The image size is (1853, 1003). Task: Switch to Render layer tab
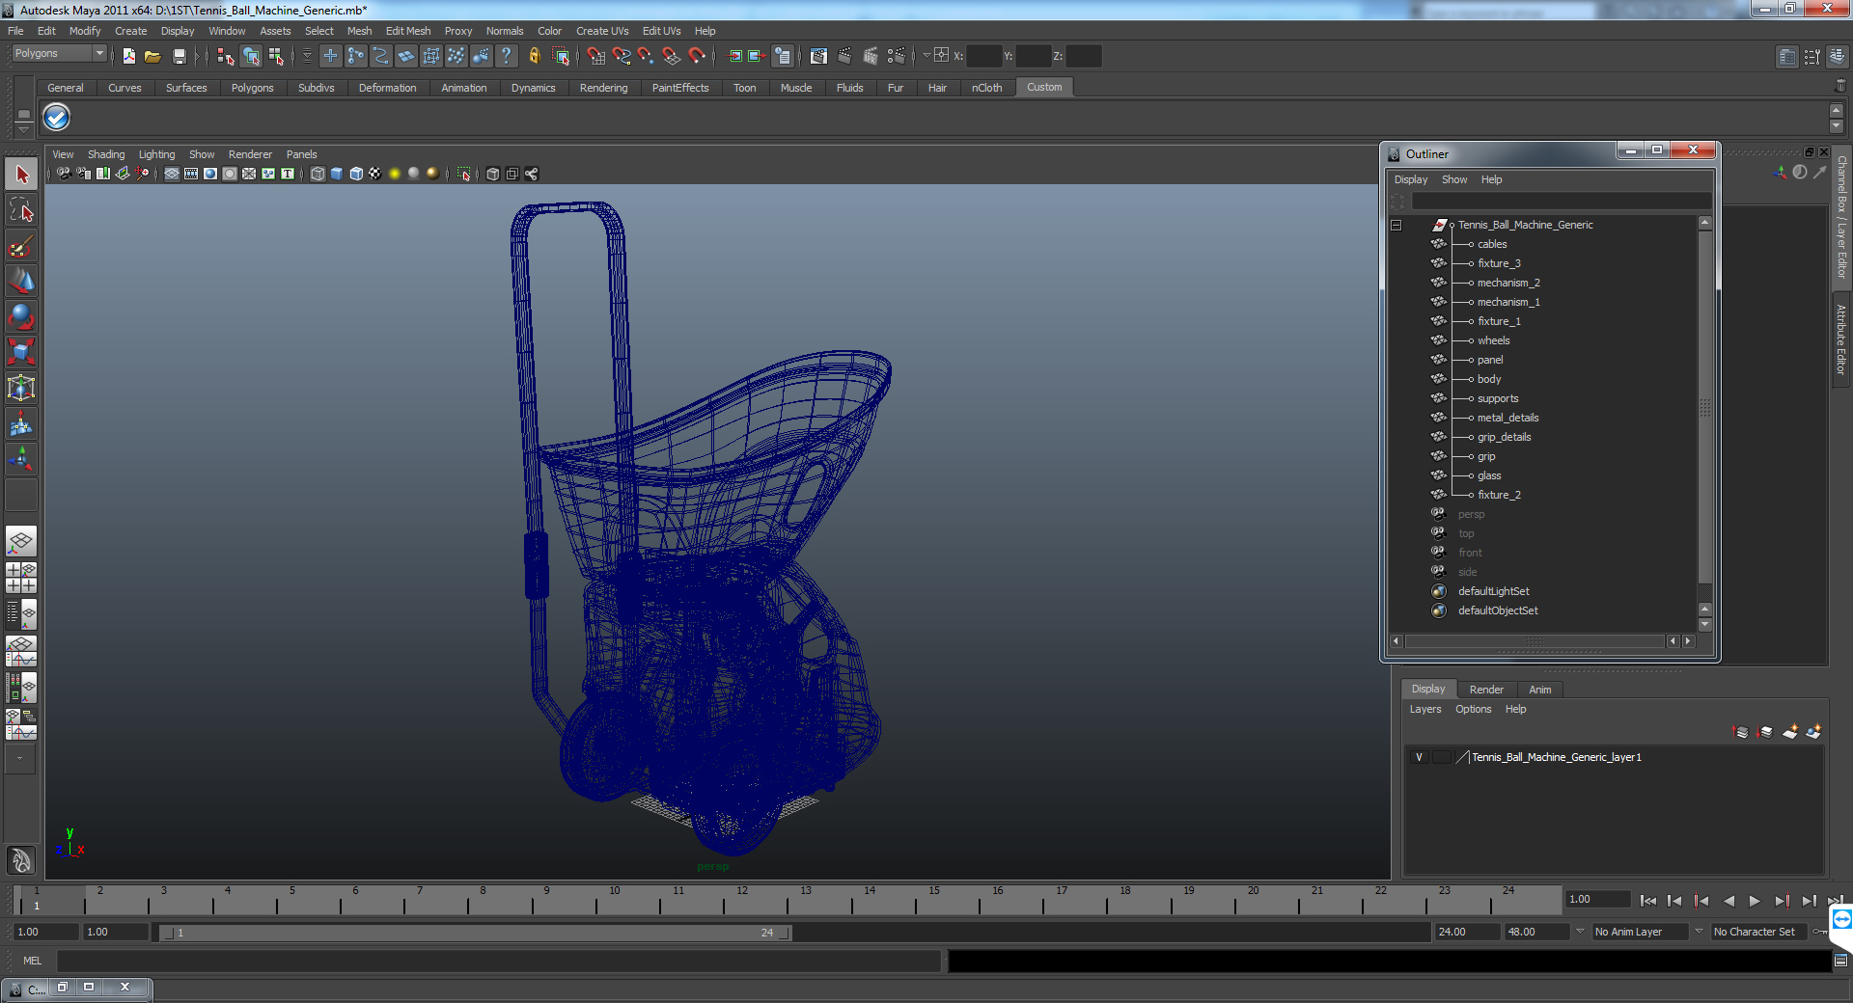coord(1486,690)
